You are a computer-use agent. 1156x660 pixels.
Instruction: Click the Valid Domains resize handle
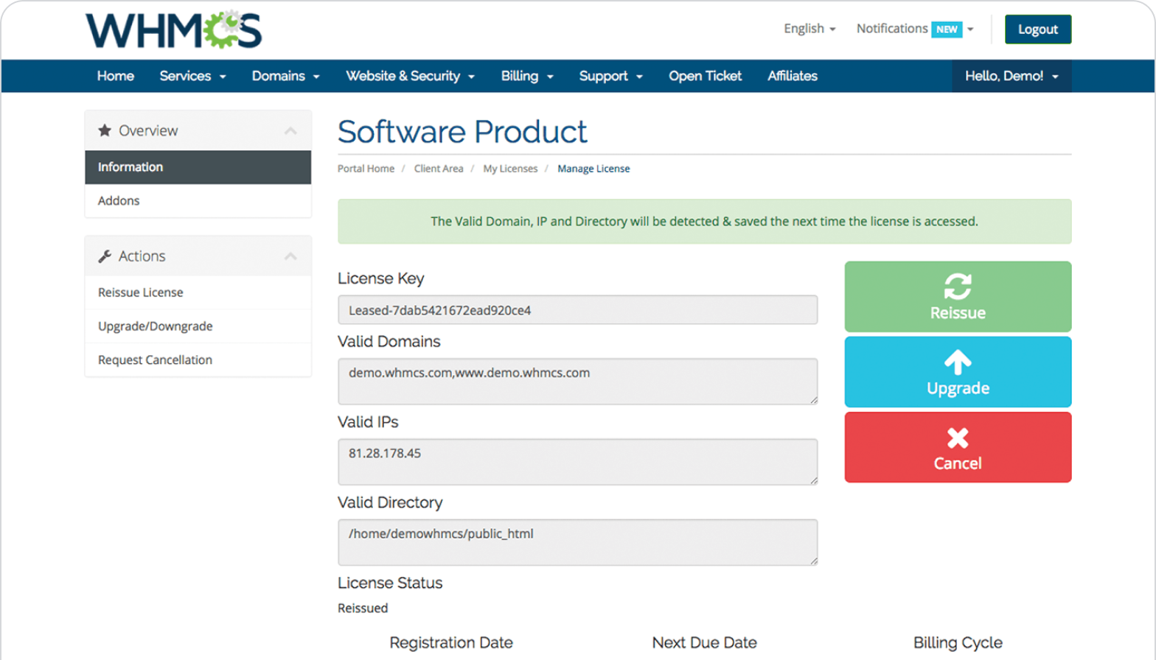click(813, 400)
